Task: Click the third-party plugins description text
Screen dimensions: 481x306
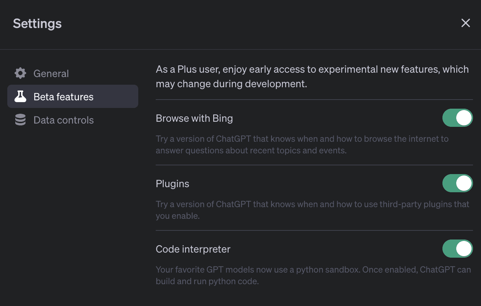Action: pyautogui.click(x=313, y=210)
